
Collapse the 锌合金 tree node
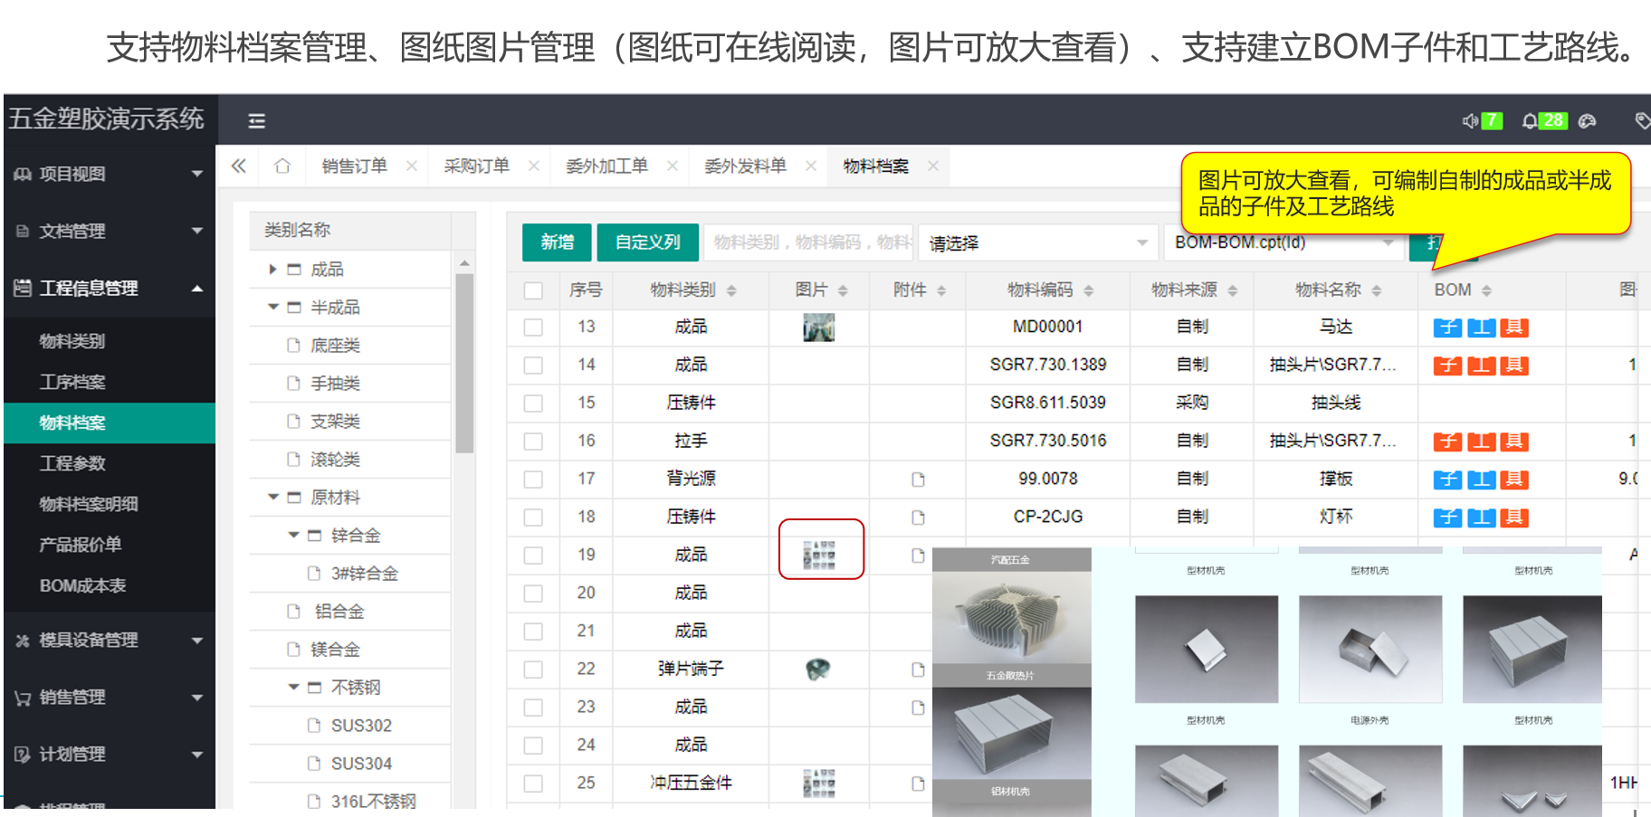tap(293, 536)
